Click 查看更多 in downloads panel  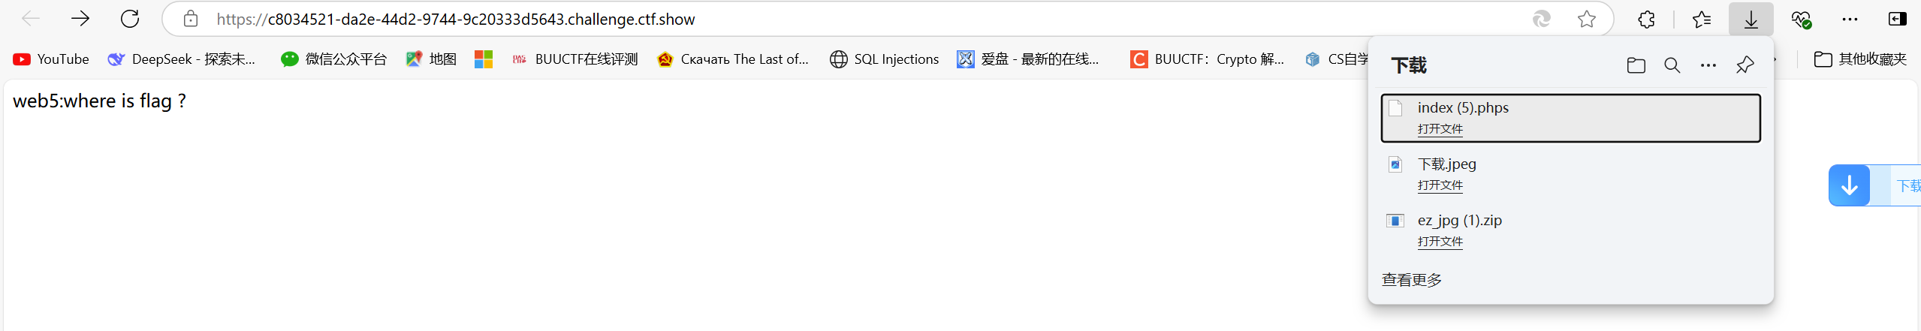(1412, 280)
